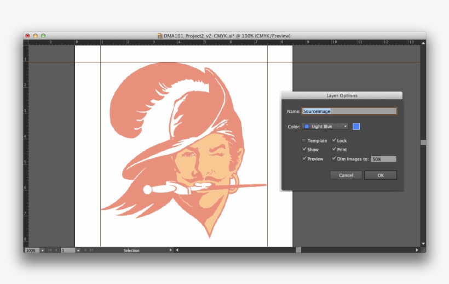This screenshot has height=284, width=449.
Task: Toggle the Show checkbox
Action: point(304,149)
